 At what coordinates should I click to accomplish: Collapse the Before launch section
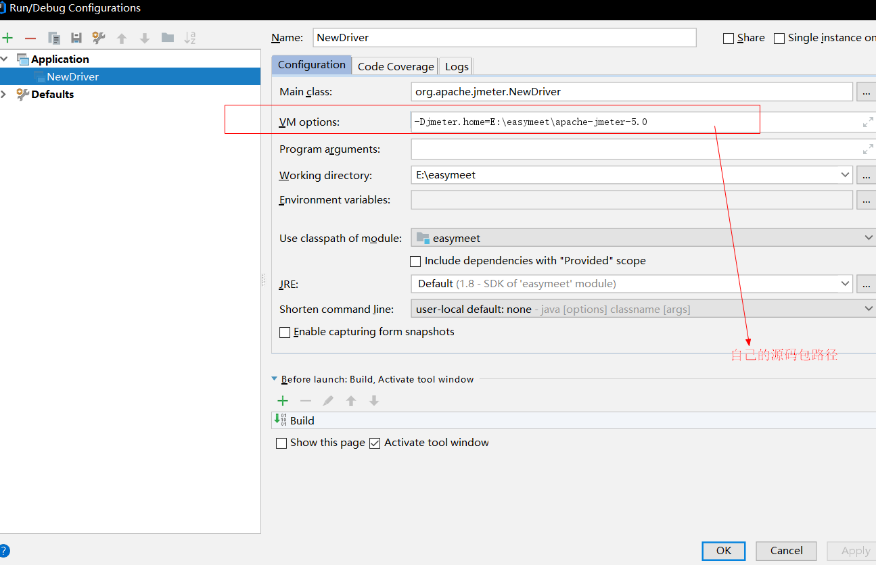click(275, 379)
